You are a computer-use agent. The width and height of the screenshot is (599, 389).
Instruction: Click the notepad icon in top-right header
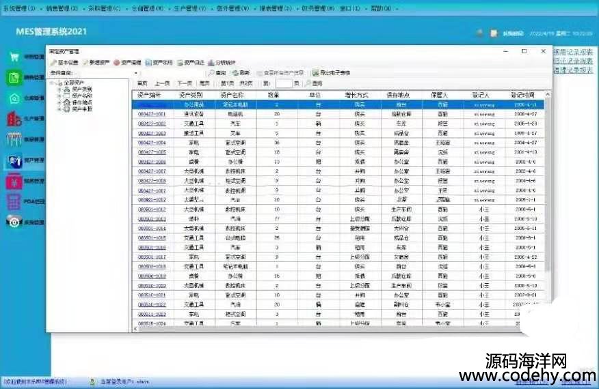494,33
